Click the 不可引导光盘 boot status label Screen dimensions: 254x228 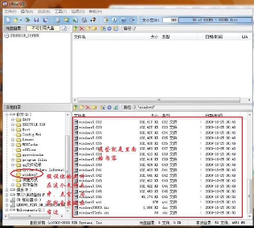43,28
